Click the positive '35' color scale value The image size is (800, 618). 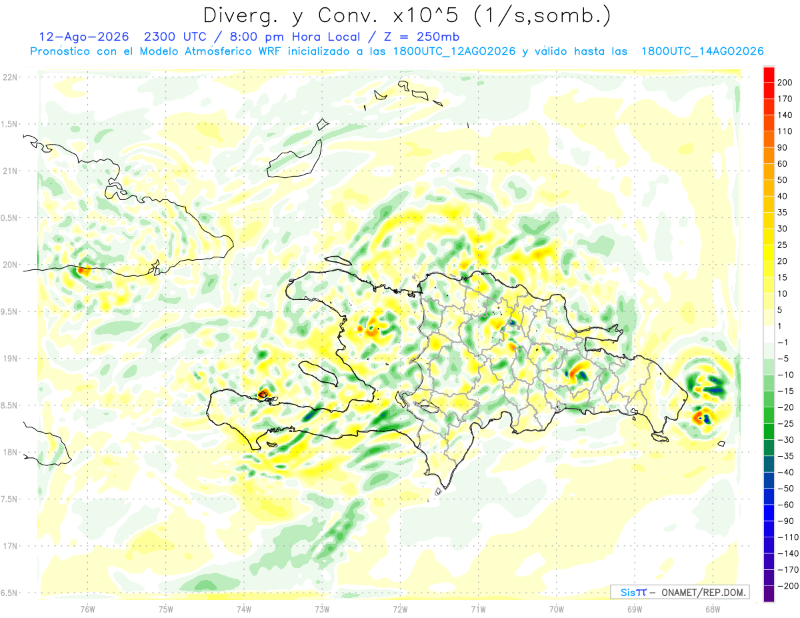pyautogui.click(x=783, y=213)
